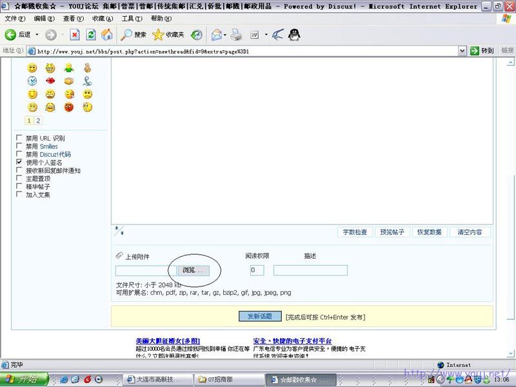The image size is (516, 387).
Task: Expand the Back button history arrow
Action: click(37, 34)
